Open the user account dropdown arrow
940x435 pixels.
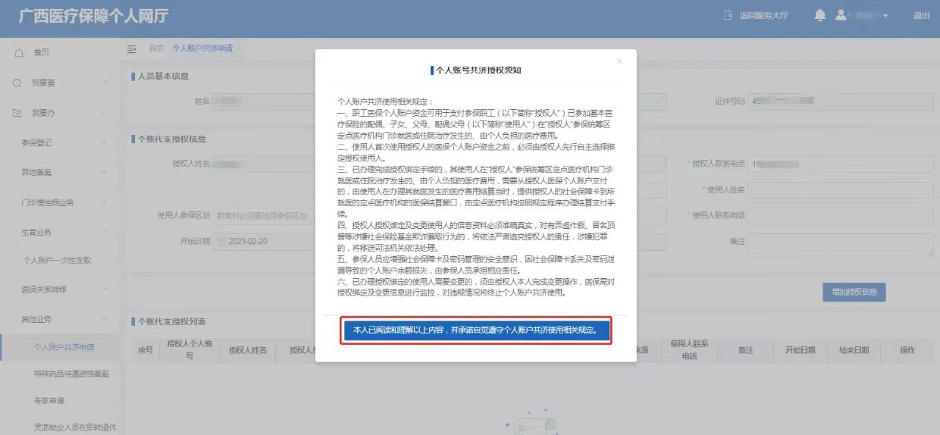pos(886,16)
